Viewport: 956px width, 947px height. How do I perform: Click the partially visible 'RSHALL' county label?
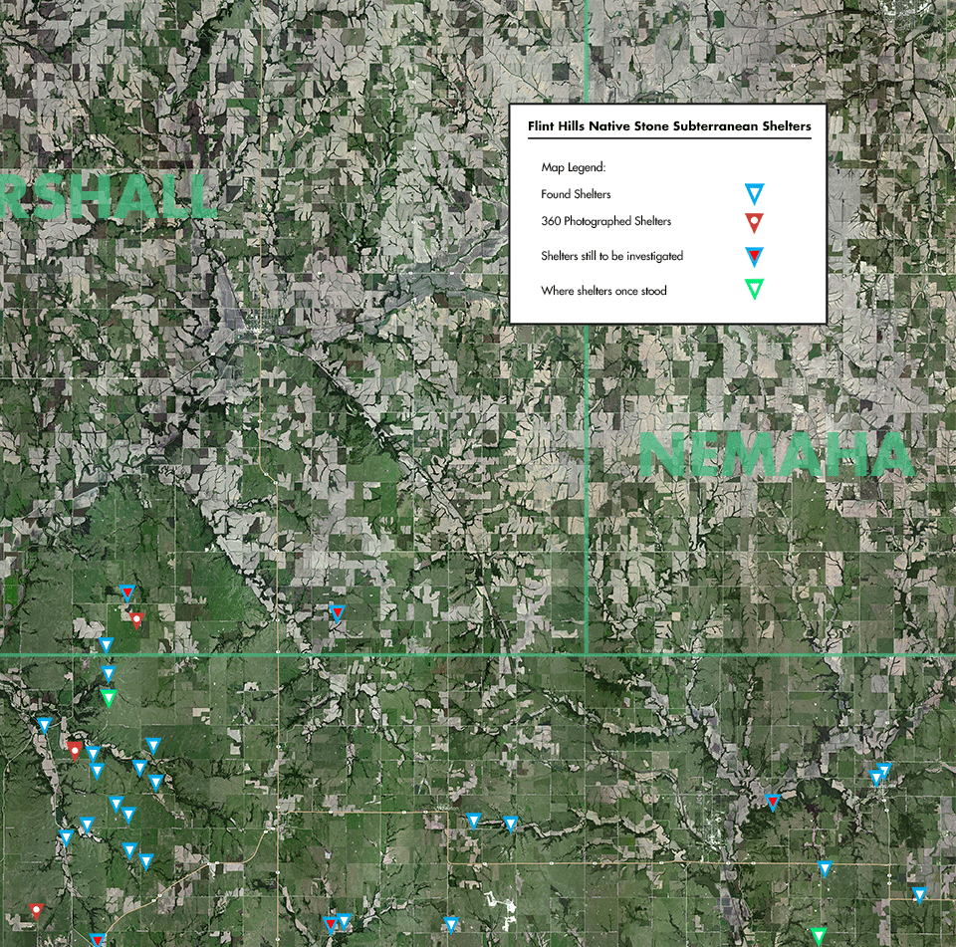point(109,196)
